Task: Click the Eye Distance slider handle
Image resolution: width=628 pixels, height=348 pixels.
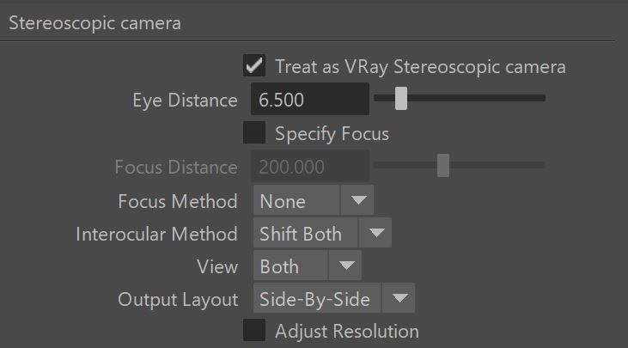Action: click(x=401, y=98)
